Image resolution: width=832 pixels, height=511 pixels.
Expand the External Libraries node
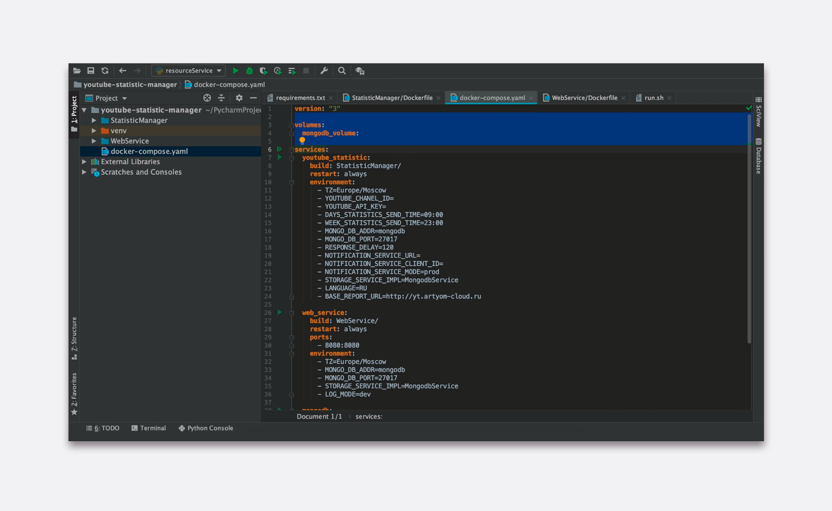click(84, 162)
